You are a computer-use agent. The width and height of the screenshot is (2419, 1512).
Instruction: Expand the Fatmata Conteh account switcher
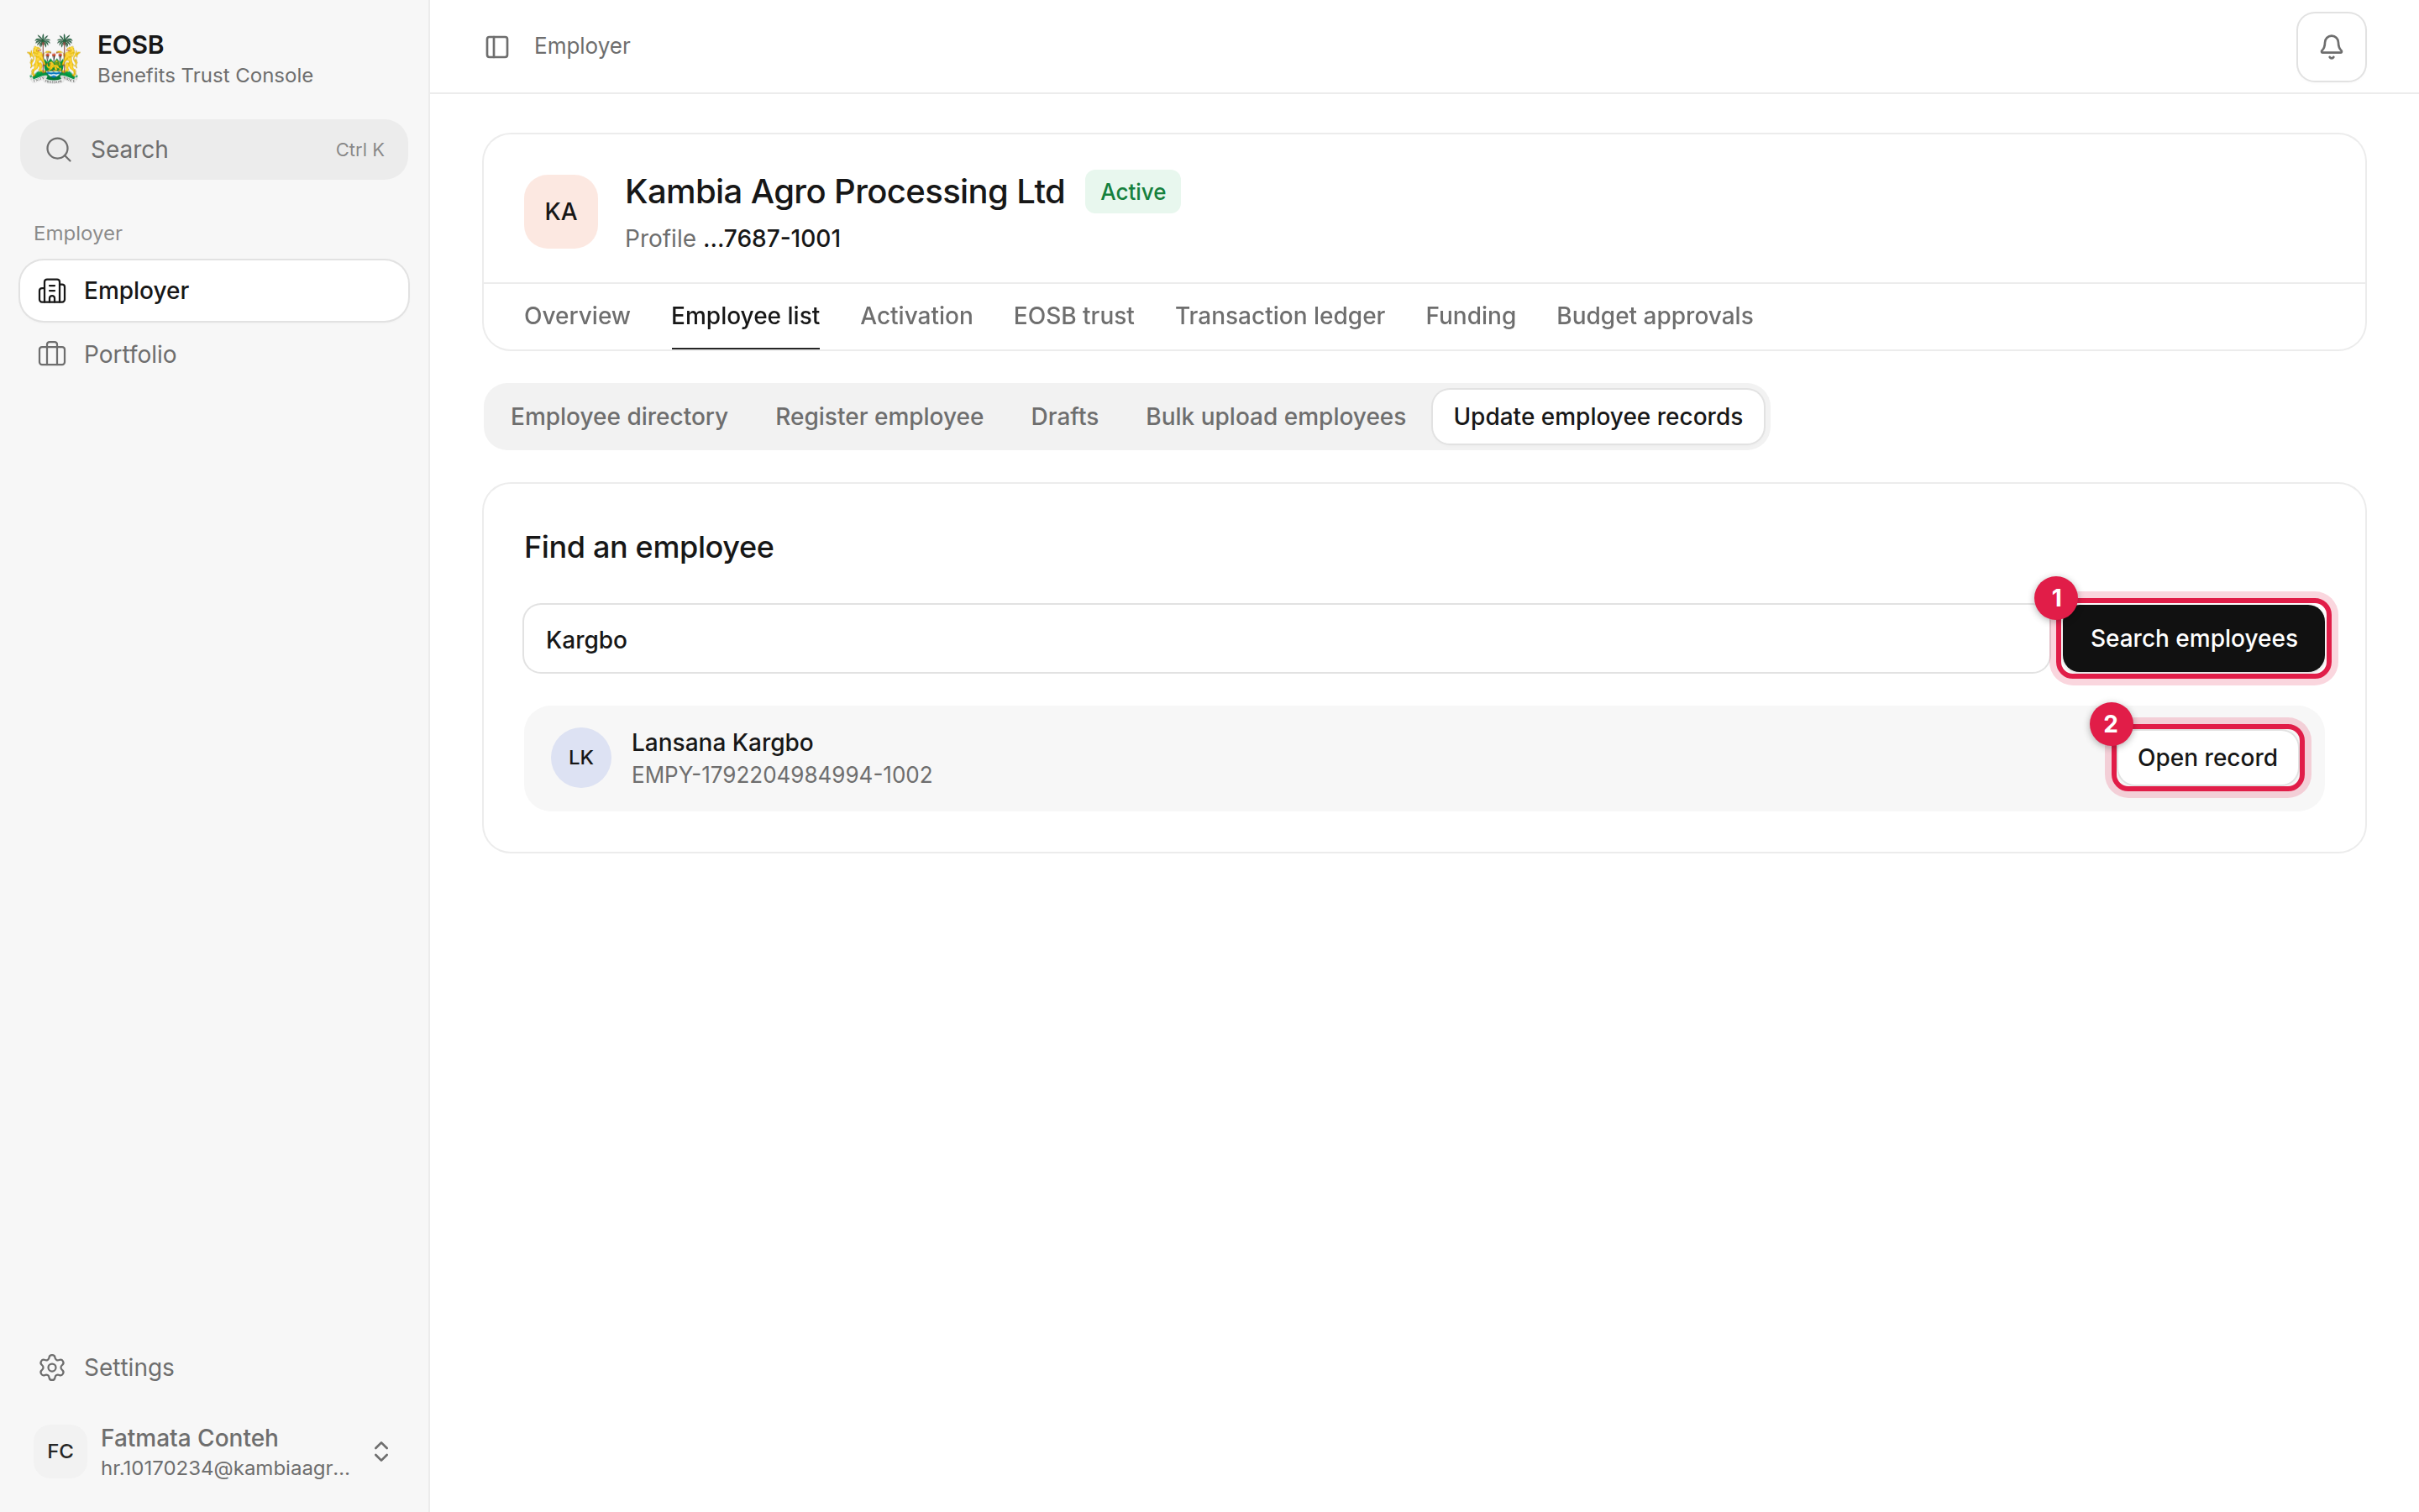[380, 1451]
